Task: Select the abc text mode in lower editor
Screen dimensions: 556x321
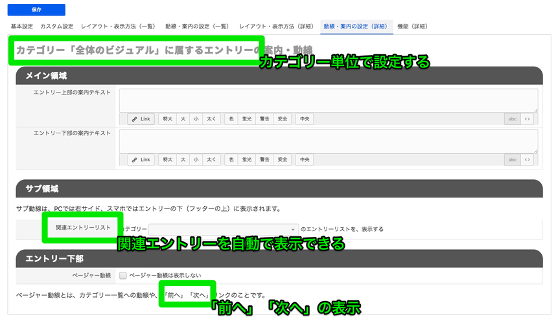Action: [x=513, y=160]
